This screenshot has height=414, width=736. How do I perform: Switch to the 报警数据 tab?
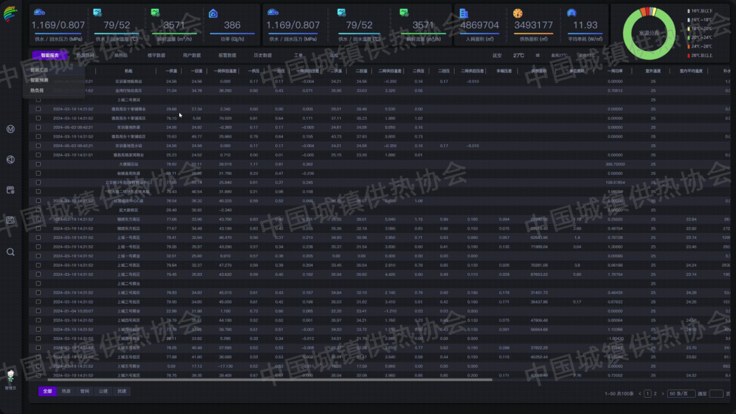point(228,55)
